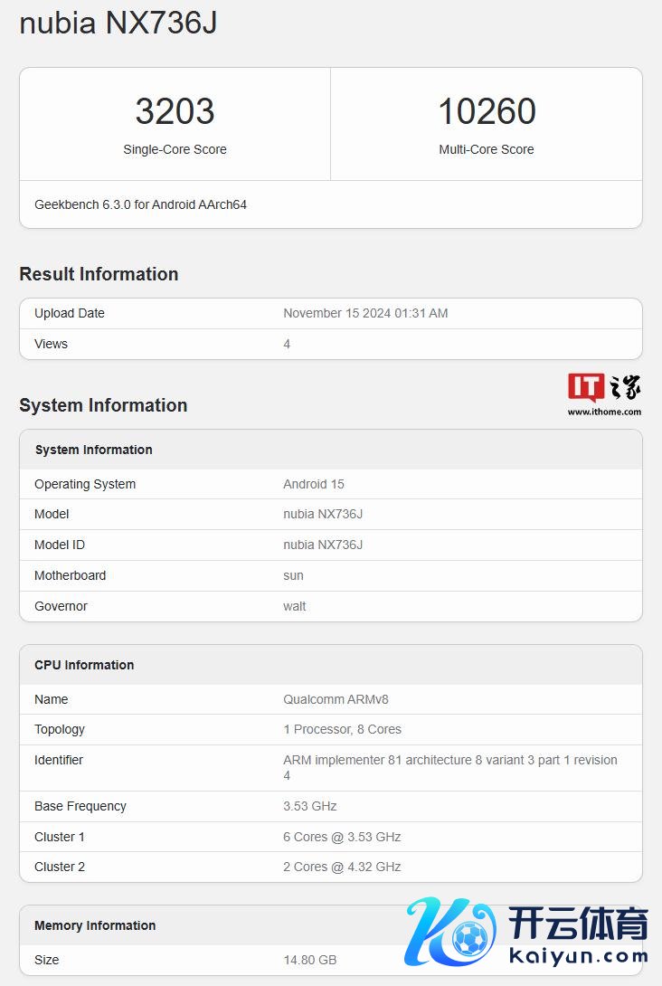Click the Qualcomm ARMv8 name value

[336, 699]
